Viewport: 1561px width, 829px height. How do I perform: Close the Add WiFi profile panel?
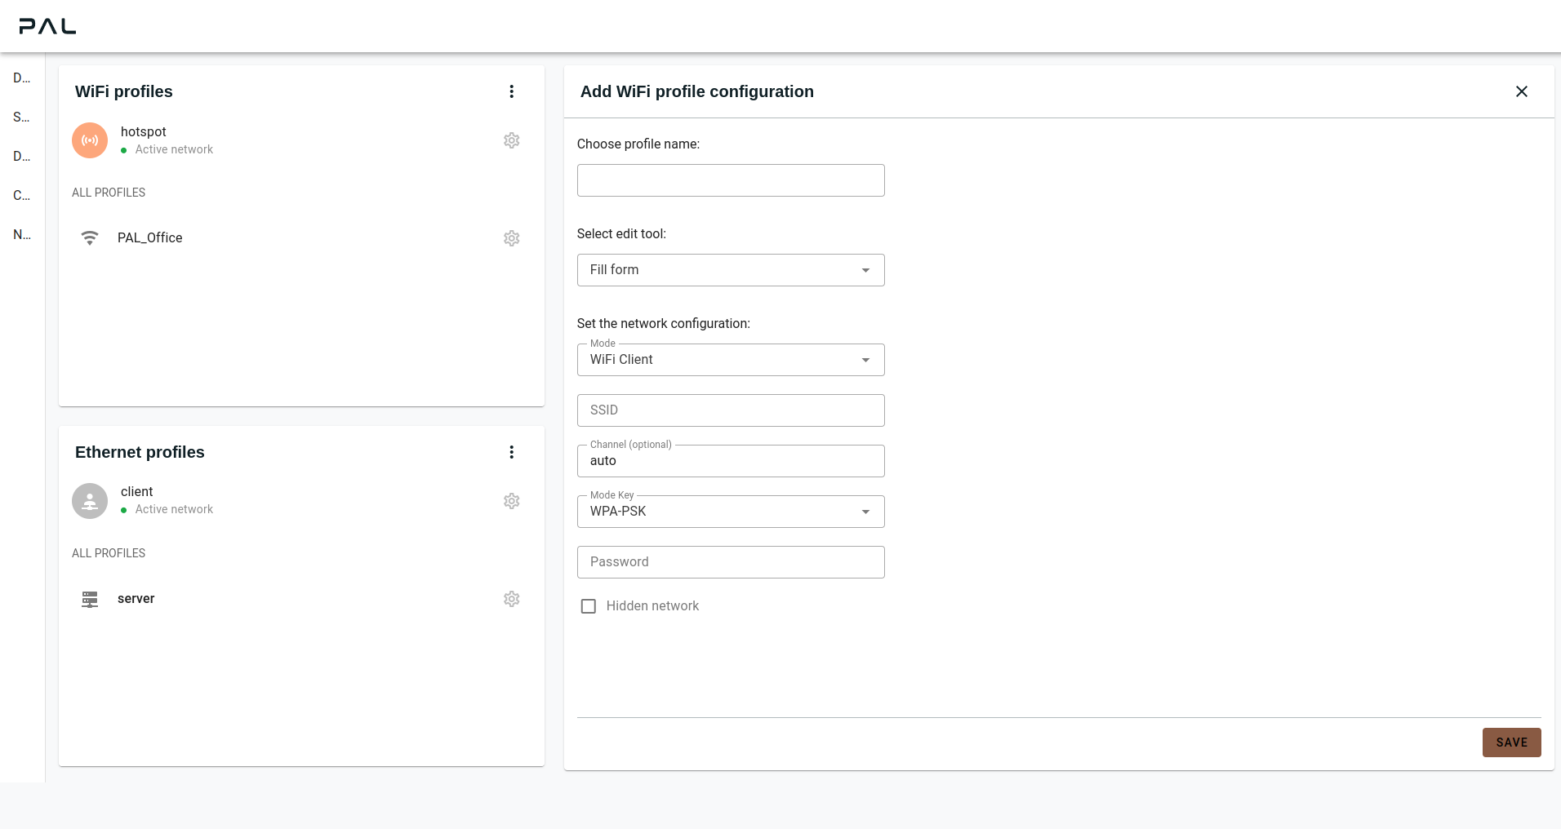(1521, 91)
